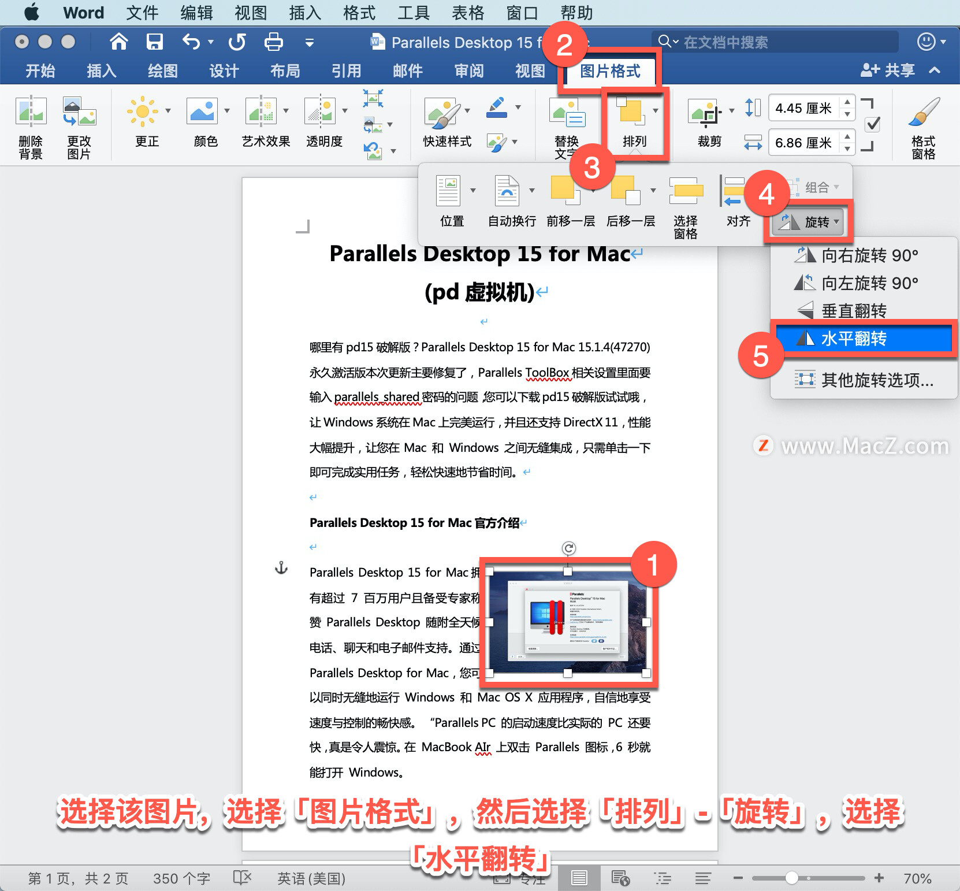Click the smiley feedback icon

click(926, 42)
